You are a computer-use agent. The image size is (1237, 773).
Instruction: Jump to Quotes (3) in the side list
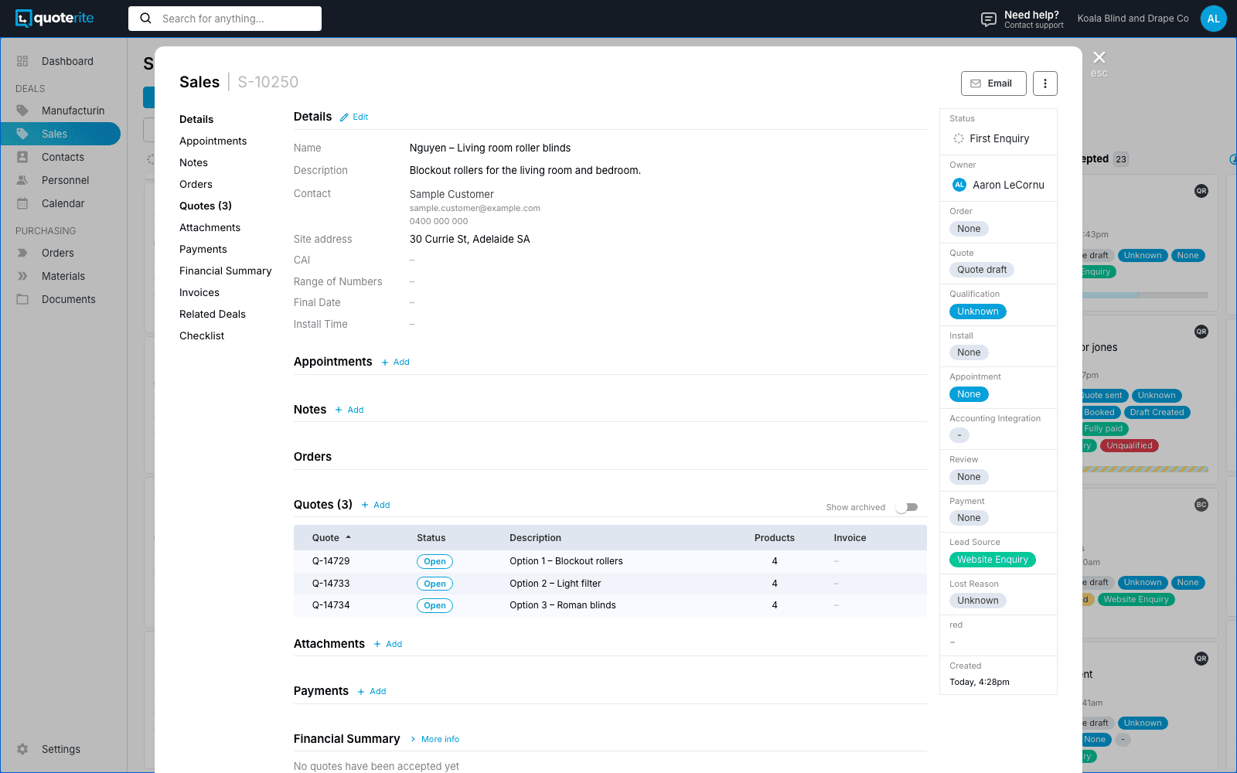(x=206, y=206)
